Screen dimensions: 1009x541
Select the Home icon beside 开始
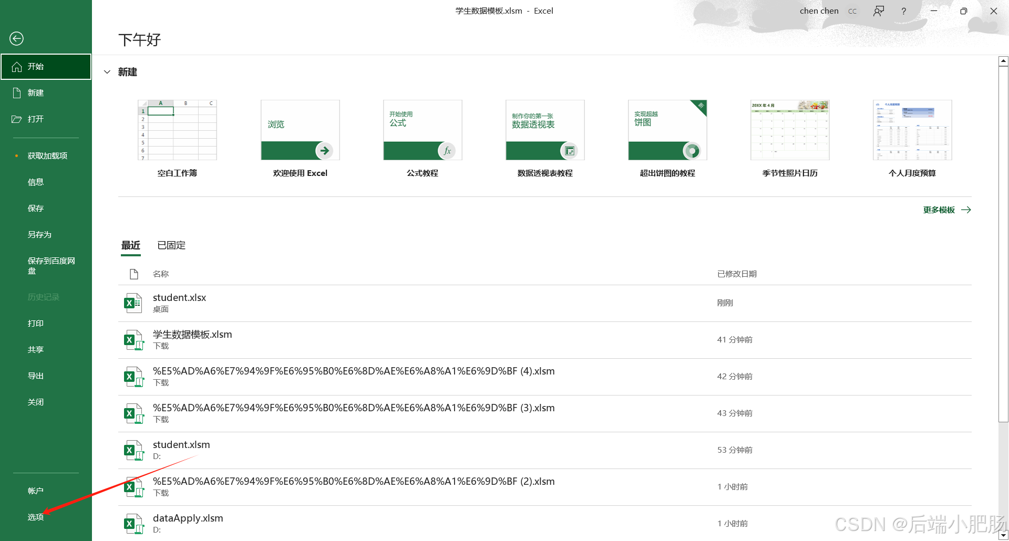point(17,67)
